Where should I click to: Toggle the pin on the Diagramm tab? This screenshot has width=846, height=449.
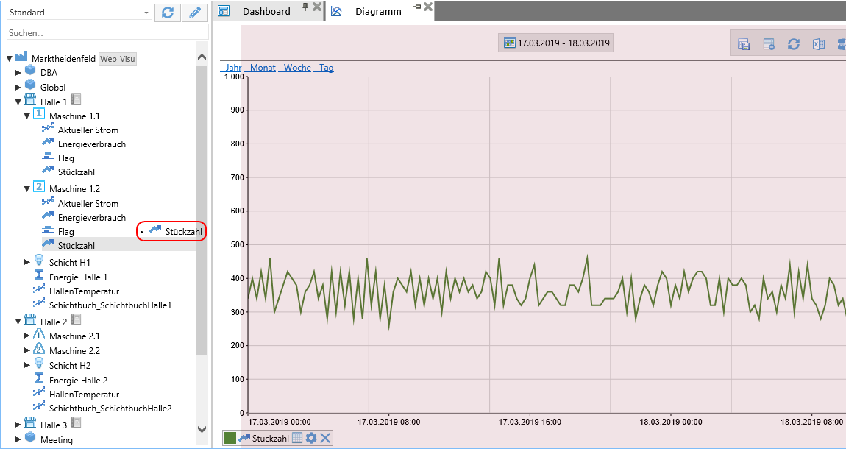click(417, 7)
